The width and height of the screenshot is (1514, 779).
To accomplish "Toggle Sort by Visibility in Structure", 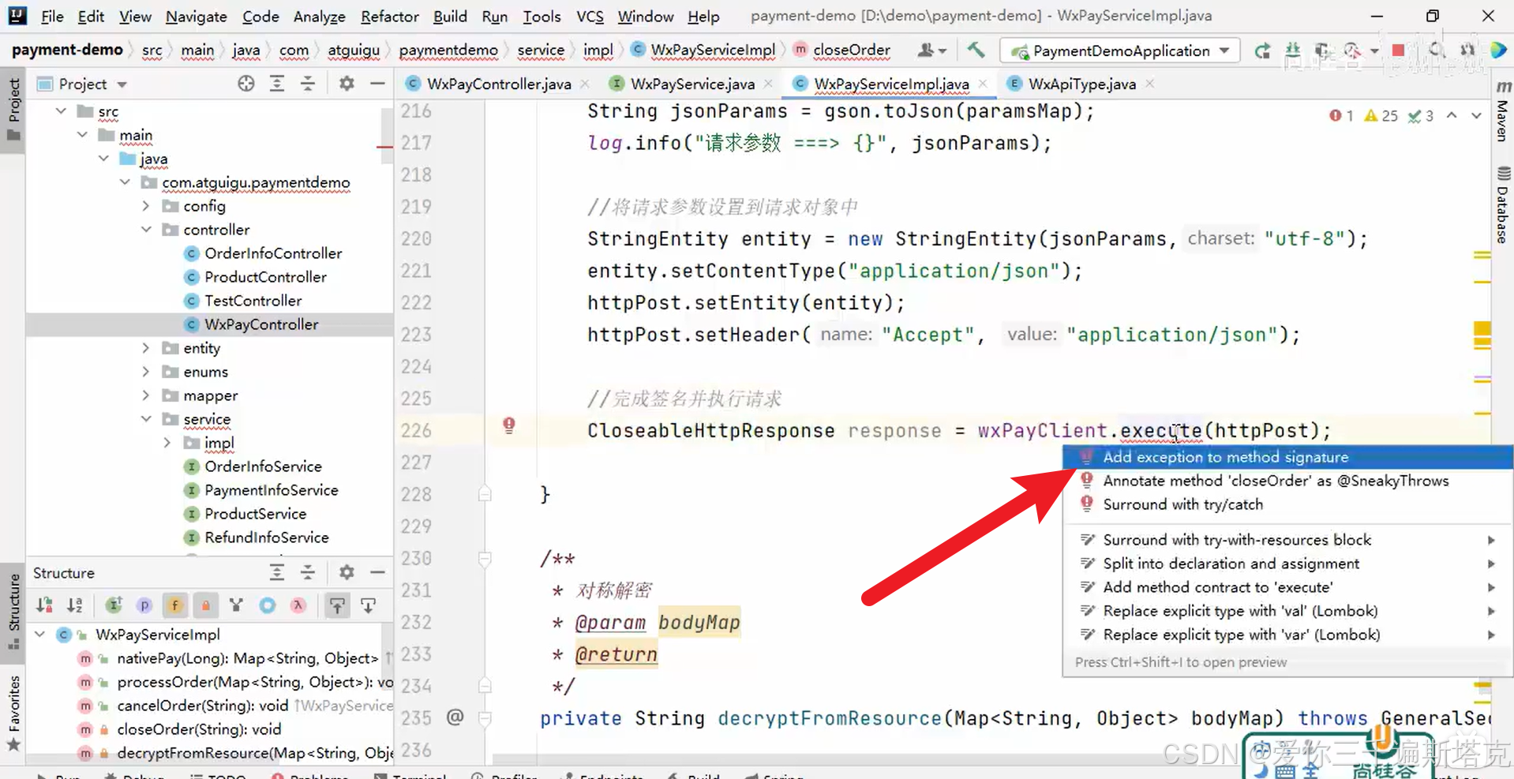I will click(44, 605).
